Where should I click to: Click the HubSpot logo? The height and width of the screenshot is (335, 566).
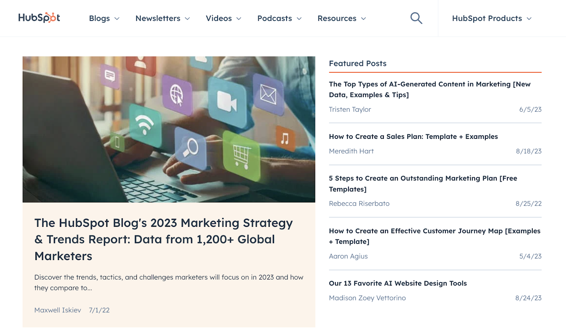pyautogui.click(x=39, y=18)
